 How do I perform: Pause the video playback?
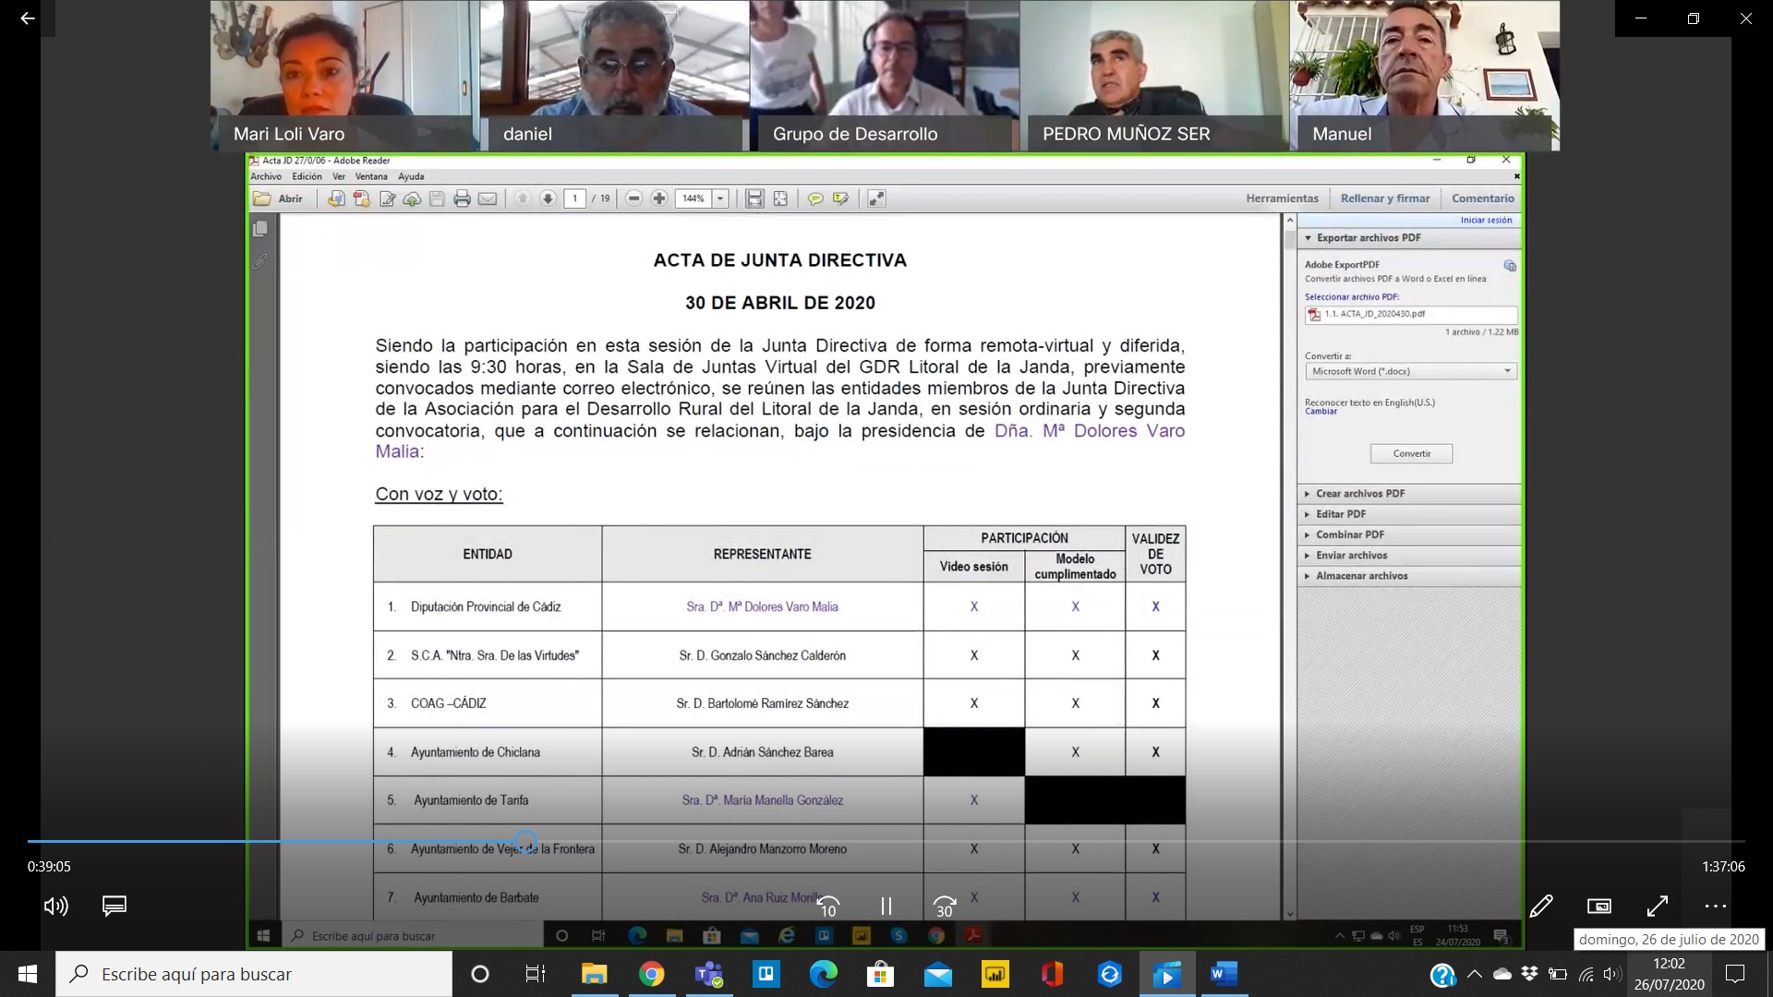pyautogui.click(x=886, y=907)
